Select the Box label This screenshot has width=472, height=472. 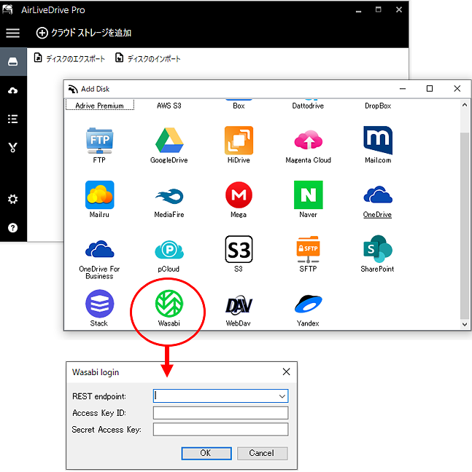(x=239, y=106)
